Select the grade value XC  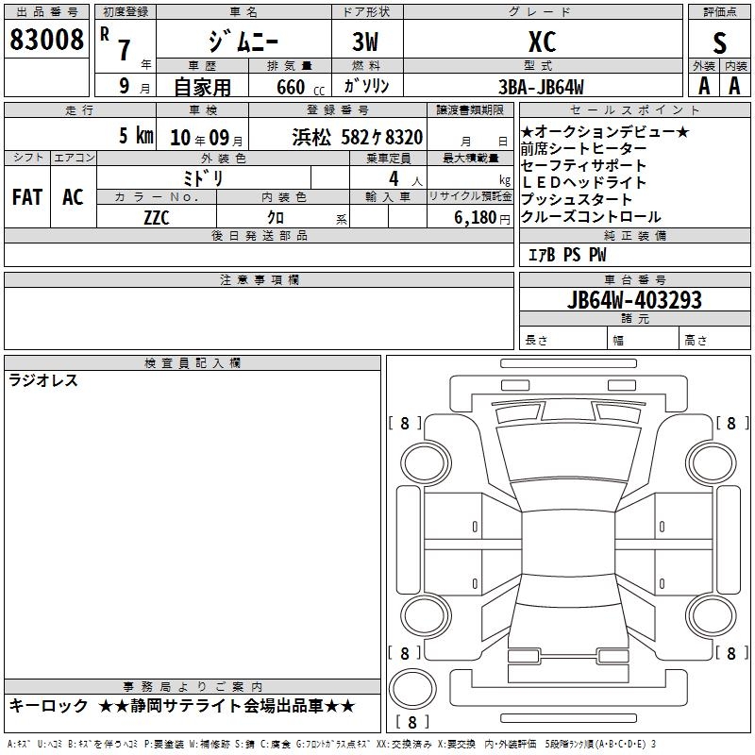click(x=542, y=42)
